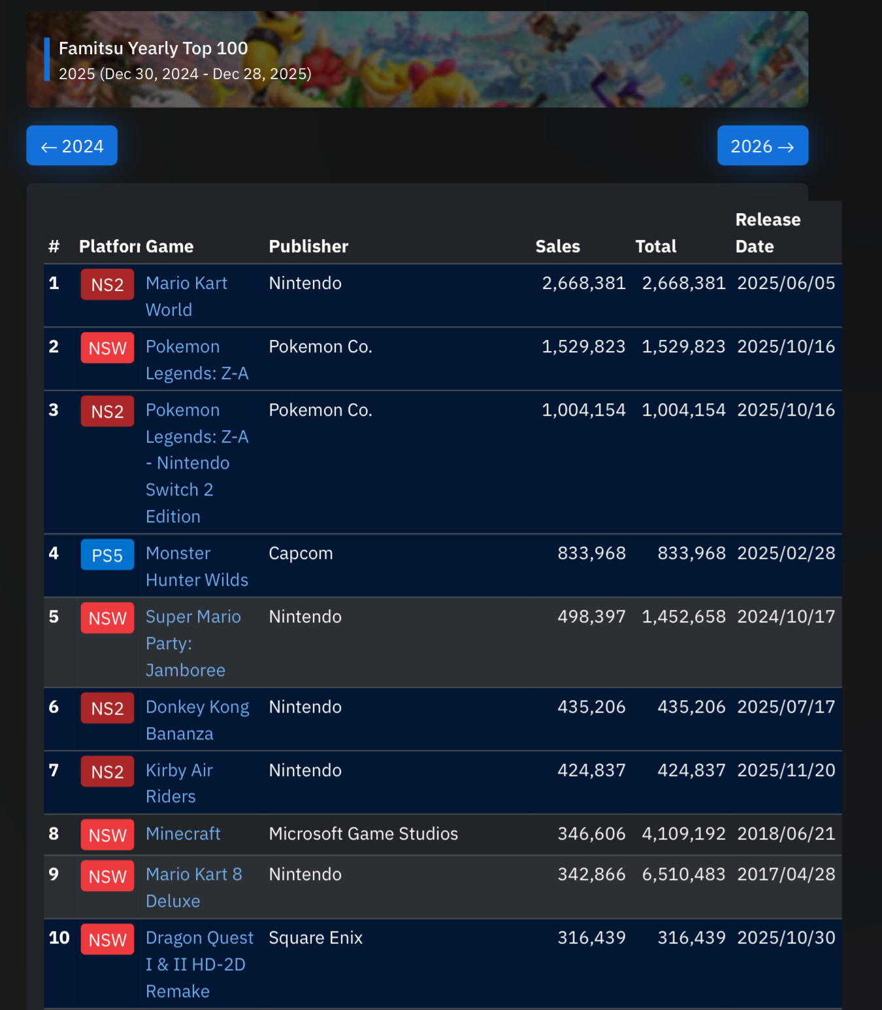The image size is (882, 1010).
Task: Open Super Mario Party: Jamboree link
Action: 193,643
